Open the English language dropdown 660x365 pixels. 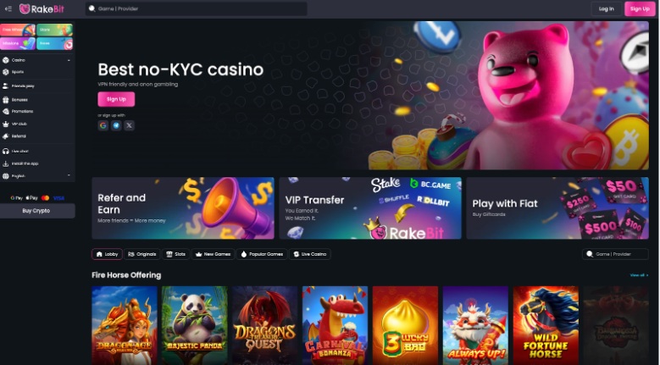(x=37, y=176)
